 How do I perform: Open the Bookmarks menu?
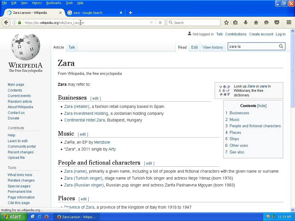54,3
